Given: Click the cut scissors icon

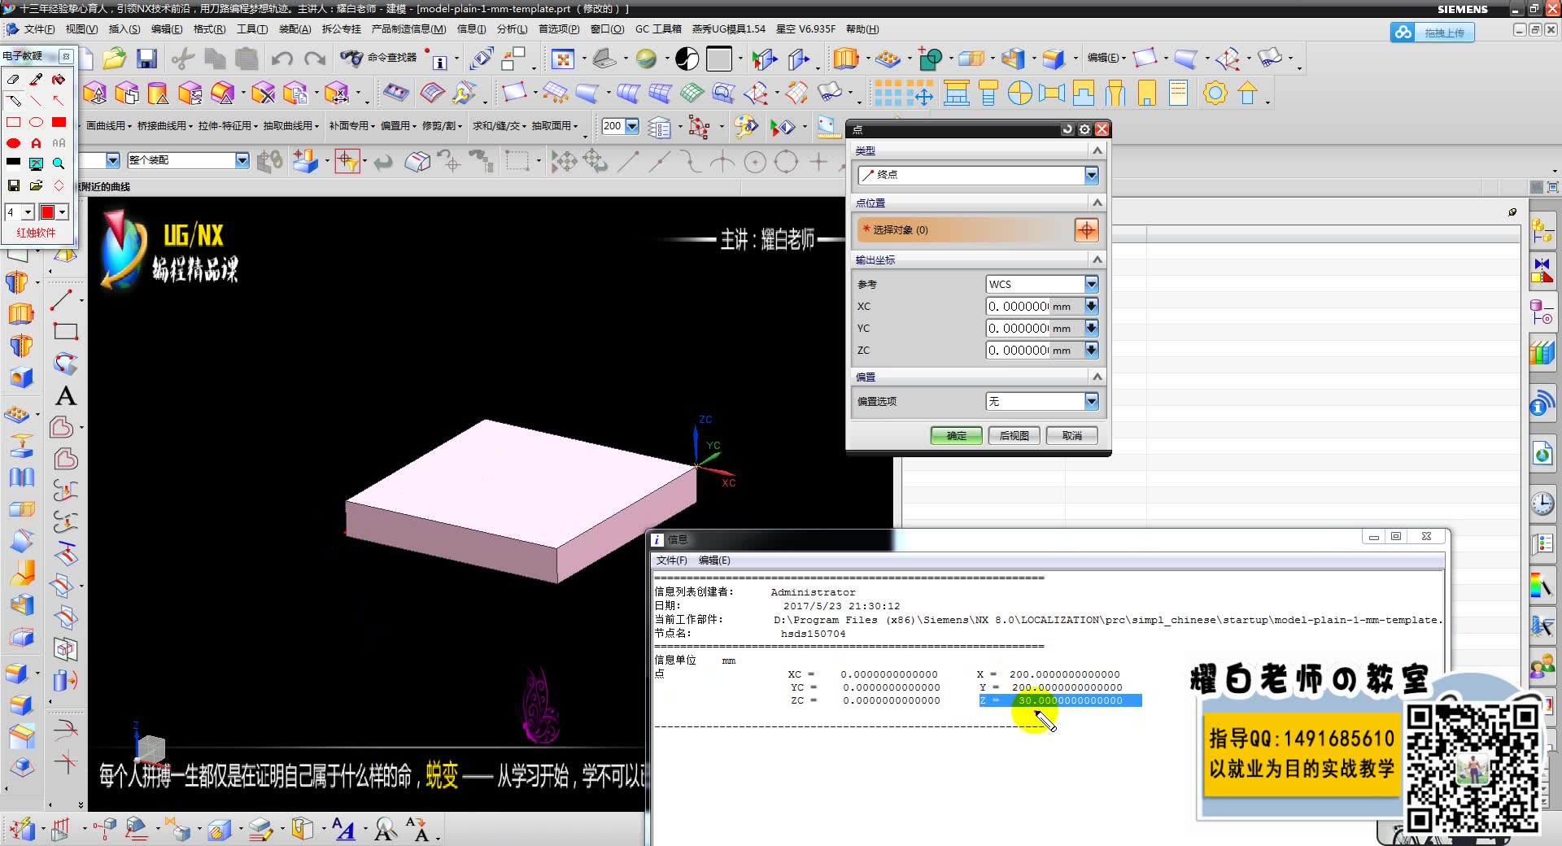Looking at the screenshot, I should 184,59.
